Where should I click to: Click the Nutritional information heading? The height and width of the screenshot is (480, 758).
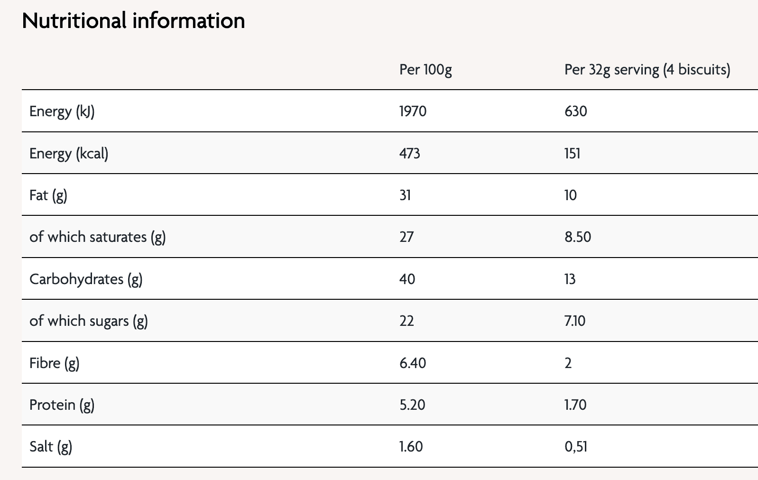pyautogui.click(x=134, y=21)
